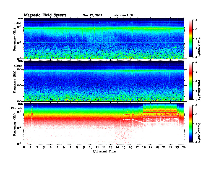Click hour 12 on the Universal Time axis
219x169 pixels.
[x=104, y=147]
